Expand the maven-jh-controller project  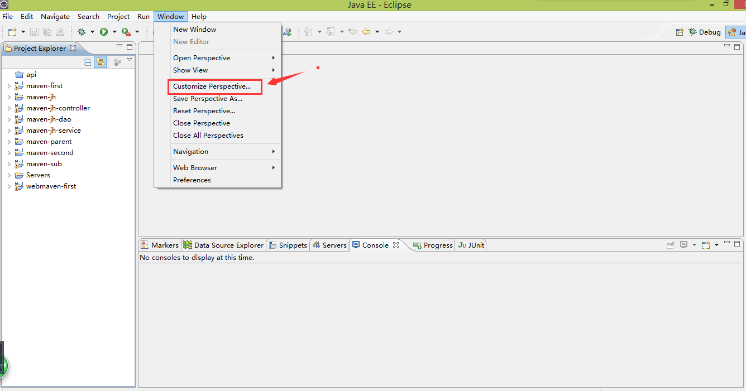pos(9,108)
